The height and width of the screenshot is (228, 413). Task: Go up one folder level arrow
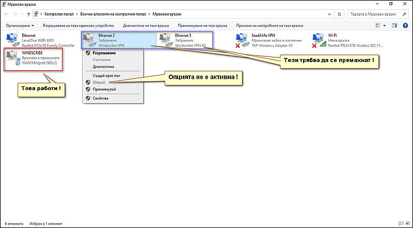click(x=29, y=14)
